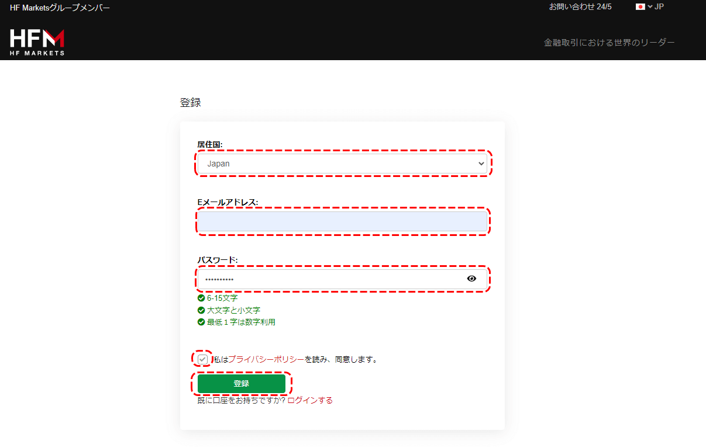Viewport: 706px width, 448px height.
Task: Click the 6-15文字 requirement text
Action: click(x=222, y=298)
